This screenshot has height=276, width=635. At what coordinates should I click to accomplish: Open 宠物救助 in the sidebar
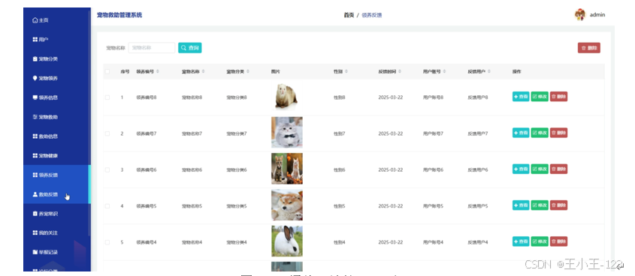tap(45, 117)
